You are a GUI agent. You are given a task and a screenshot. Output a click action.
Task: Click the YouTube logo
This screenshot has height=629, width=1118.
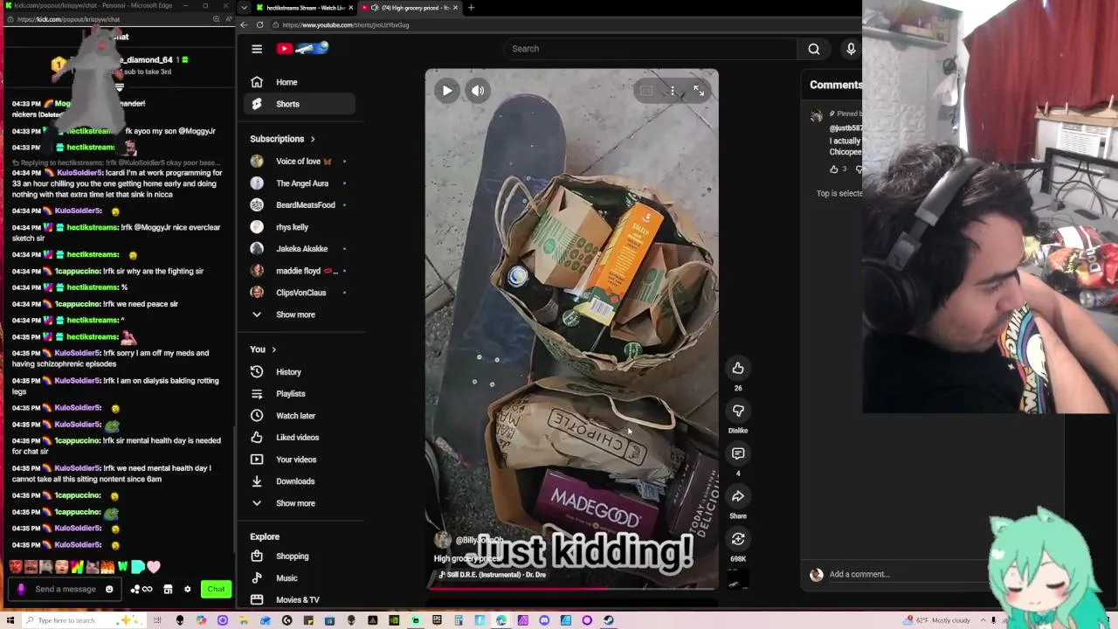point(302,48)
